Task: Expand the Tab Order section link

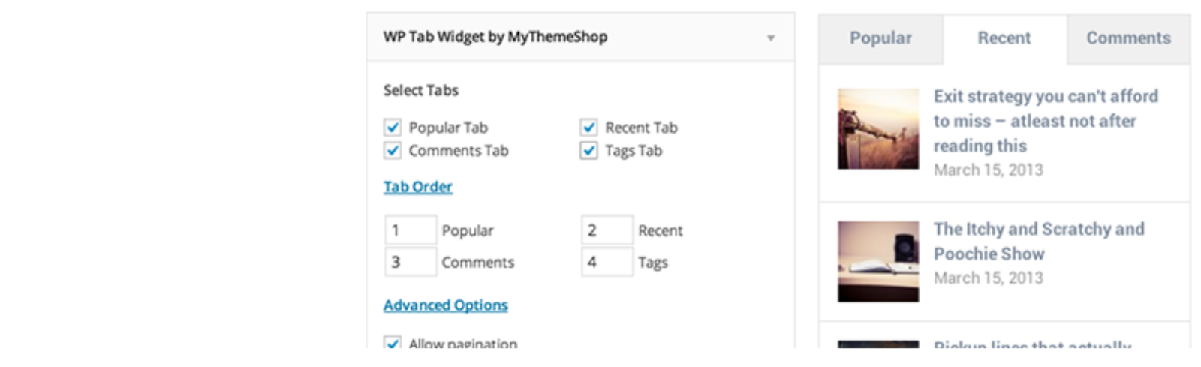Action: pos(418,187)
